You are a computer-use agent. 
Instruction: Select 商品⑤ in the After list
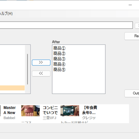(x=59, y=70)
